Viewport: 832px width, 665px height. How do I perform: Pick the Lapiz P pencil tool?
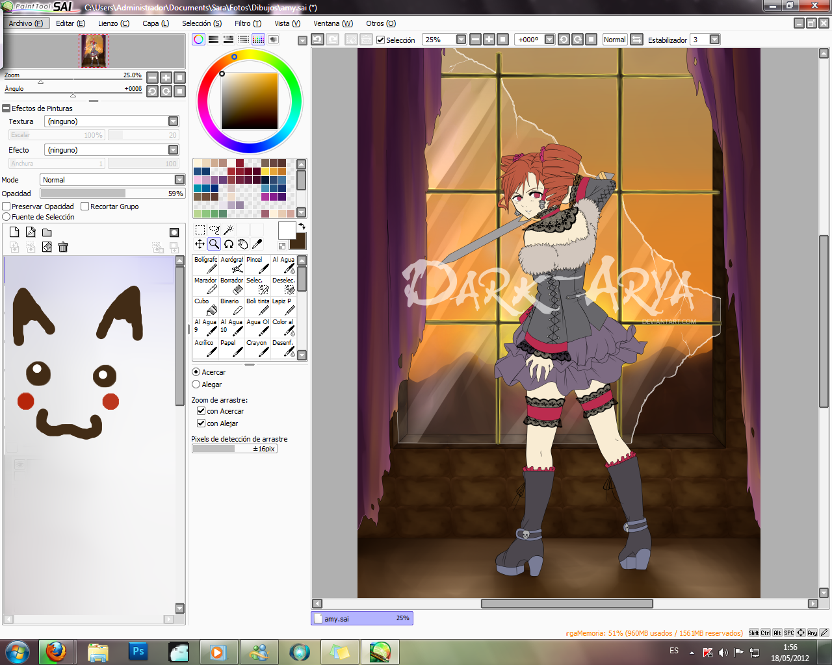point(283,307)
